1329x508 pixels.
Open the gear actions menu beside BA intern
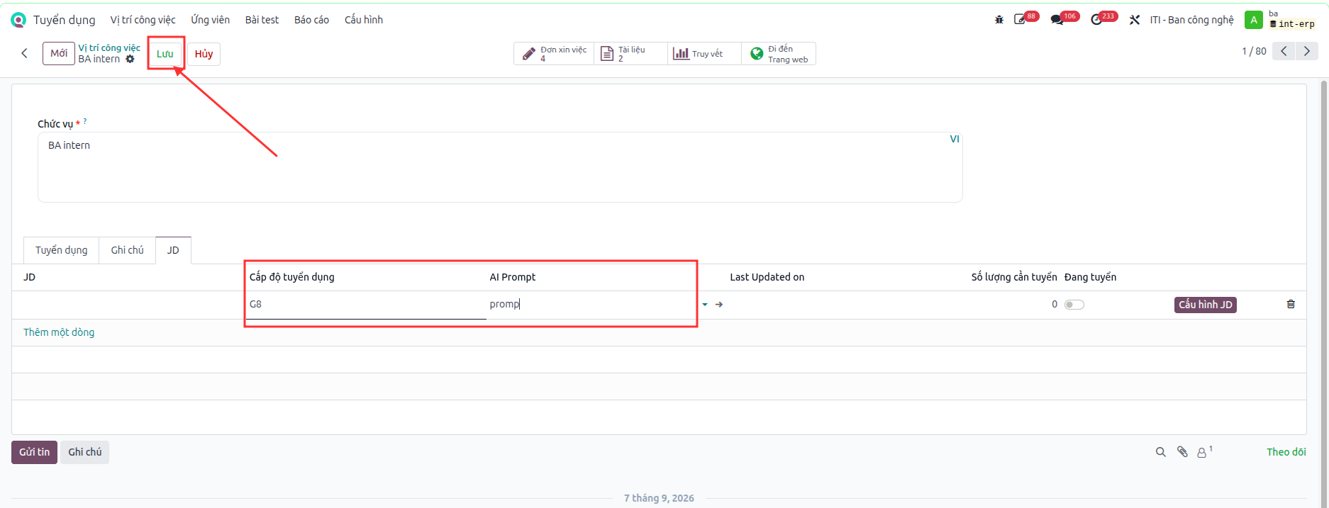coord(130,59)
